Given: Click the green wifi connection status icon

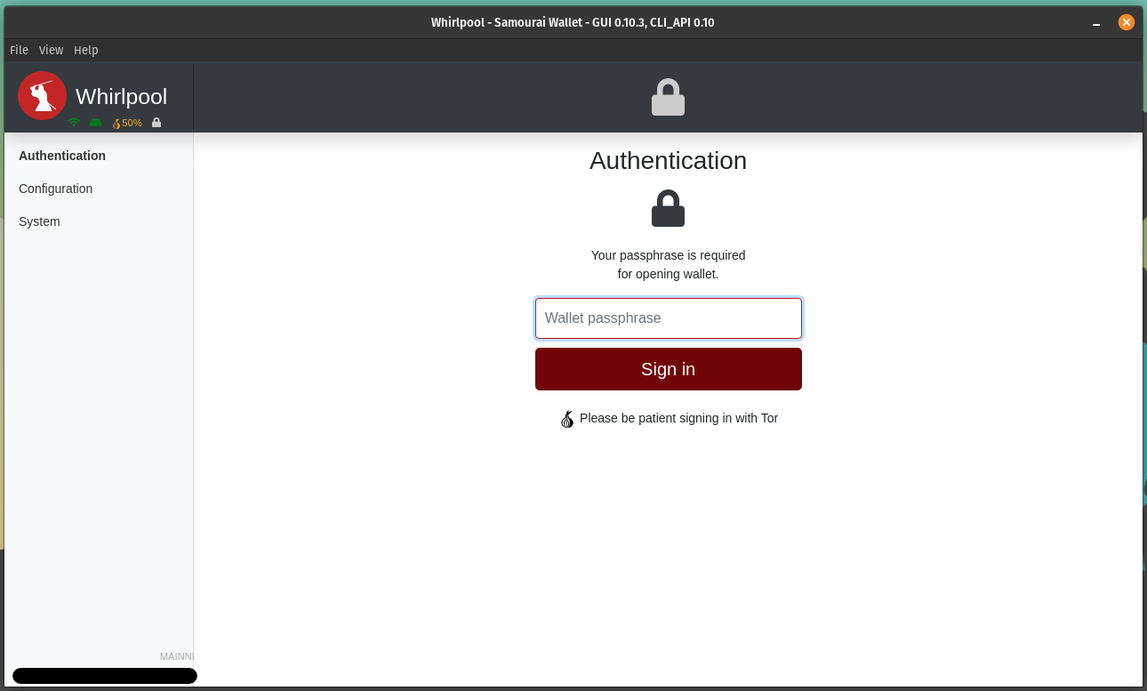Looking at the screenshot, I should pyautogui.click(x=74, y=123).
